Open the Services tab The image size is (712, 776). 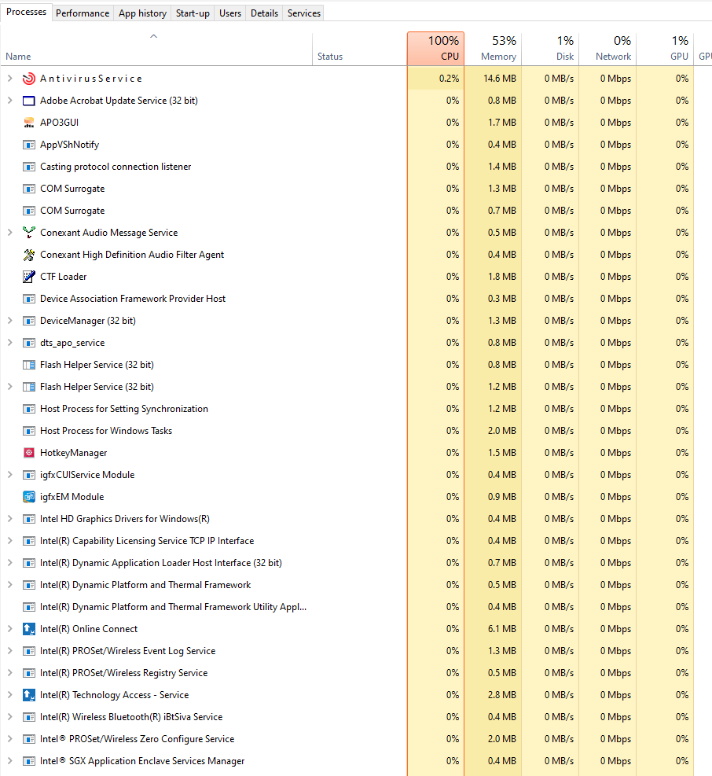(304, 13)
